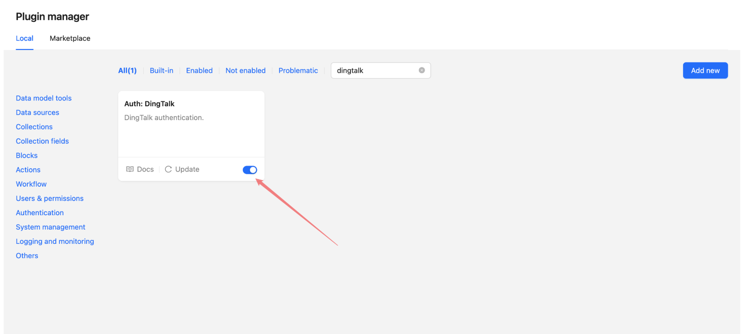Open Logging and monitoring category

[x=55, y=241]
